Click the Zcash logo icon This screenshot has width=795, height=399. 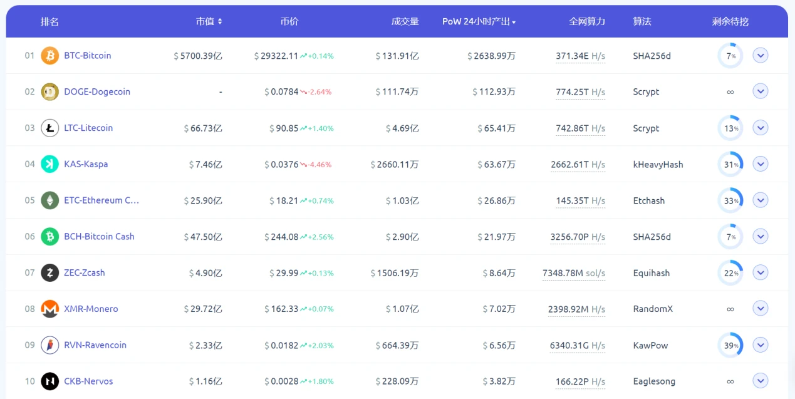coord(49,273)
